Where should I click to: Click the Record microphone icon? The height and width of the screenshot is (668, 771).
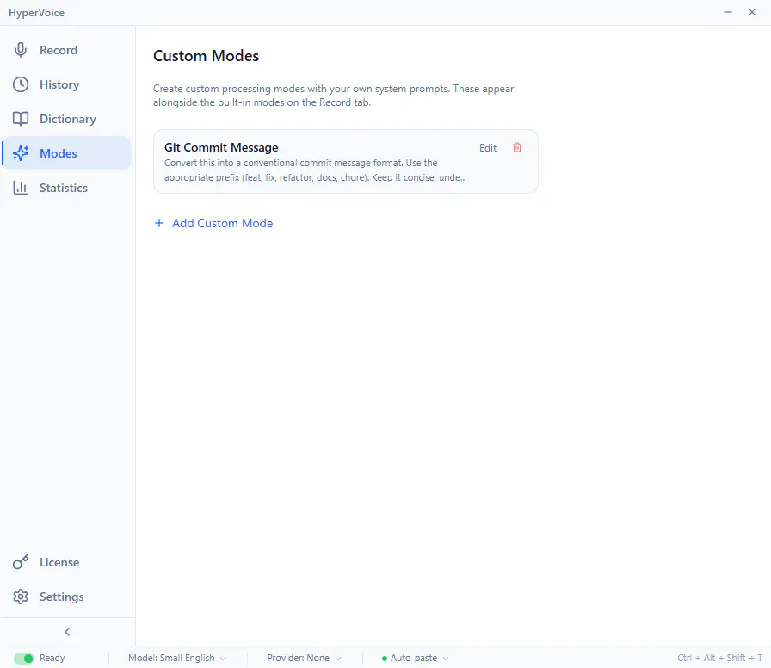click(21, 50)
